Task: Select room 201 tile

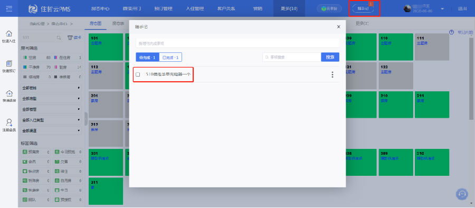Action: pos(106,105)
